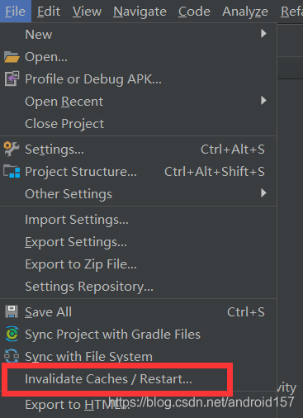
Task: Select Import Settings entry
Action: 77,220
